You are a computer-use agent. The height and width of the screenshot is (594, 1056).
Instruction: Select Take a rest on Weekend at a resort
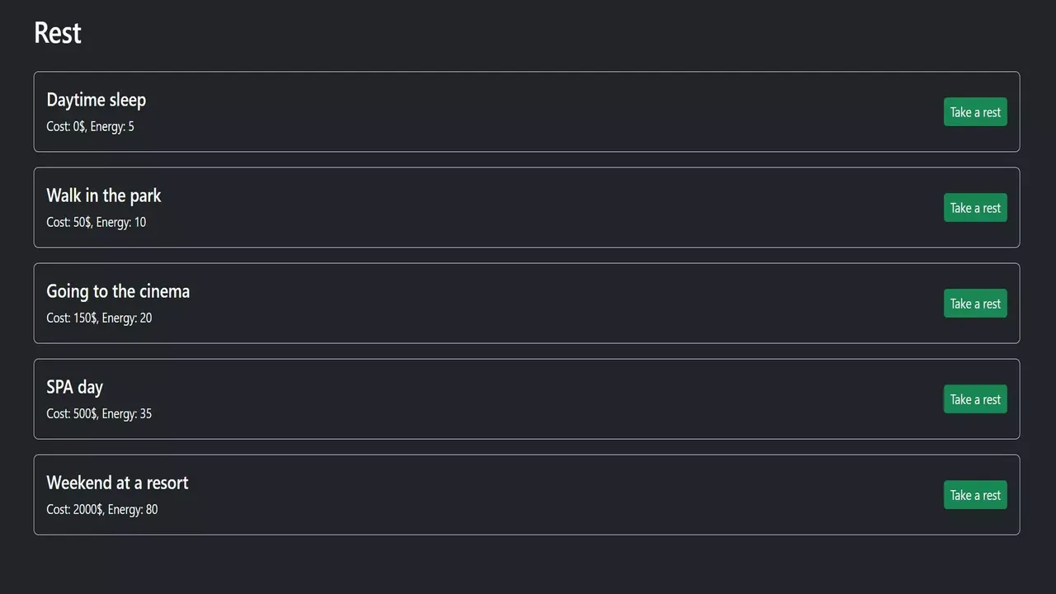975,494
